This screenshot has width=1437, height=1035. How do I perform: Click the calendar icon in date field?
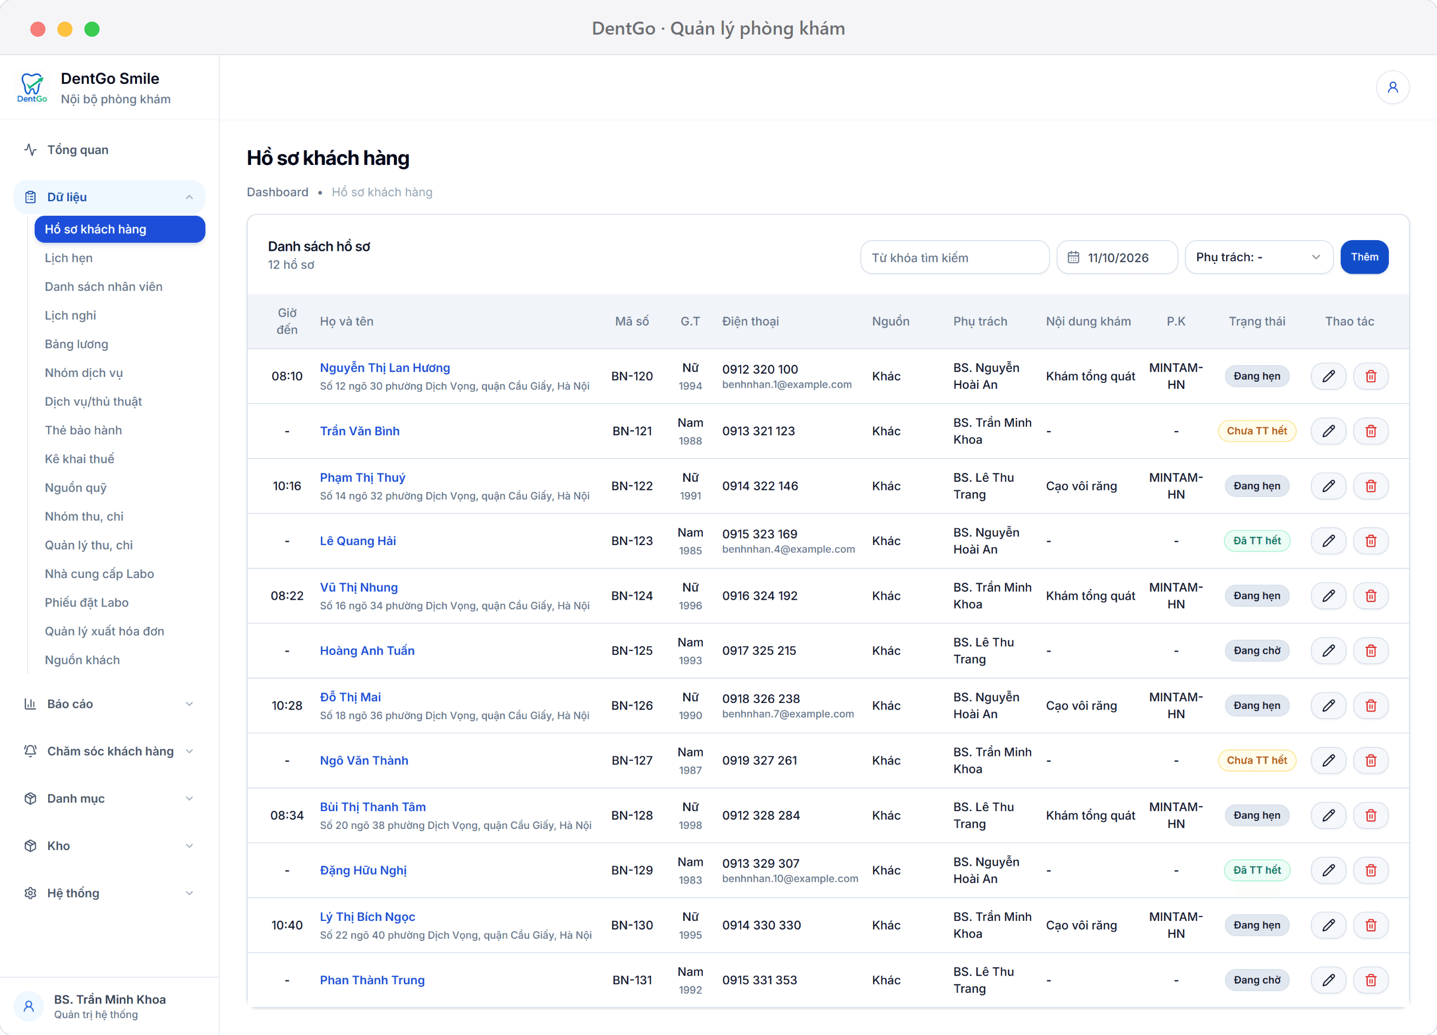1073,257
